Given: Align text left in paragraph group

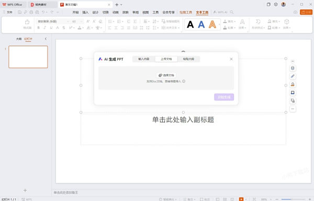Looking at the screenshot, I should pyautogui.click(x=109, y=28).
